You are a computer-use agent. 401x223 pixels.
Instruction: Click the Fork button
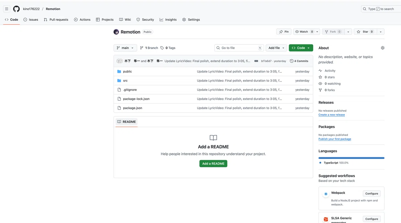click(x=332, y=32)
